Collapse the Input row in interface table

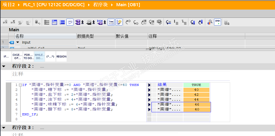[18, 42]
